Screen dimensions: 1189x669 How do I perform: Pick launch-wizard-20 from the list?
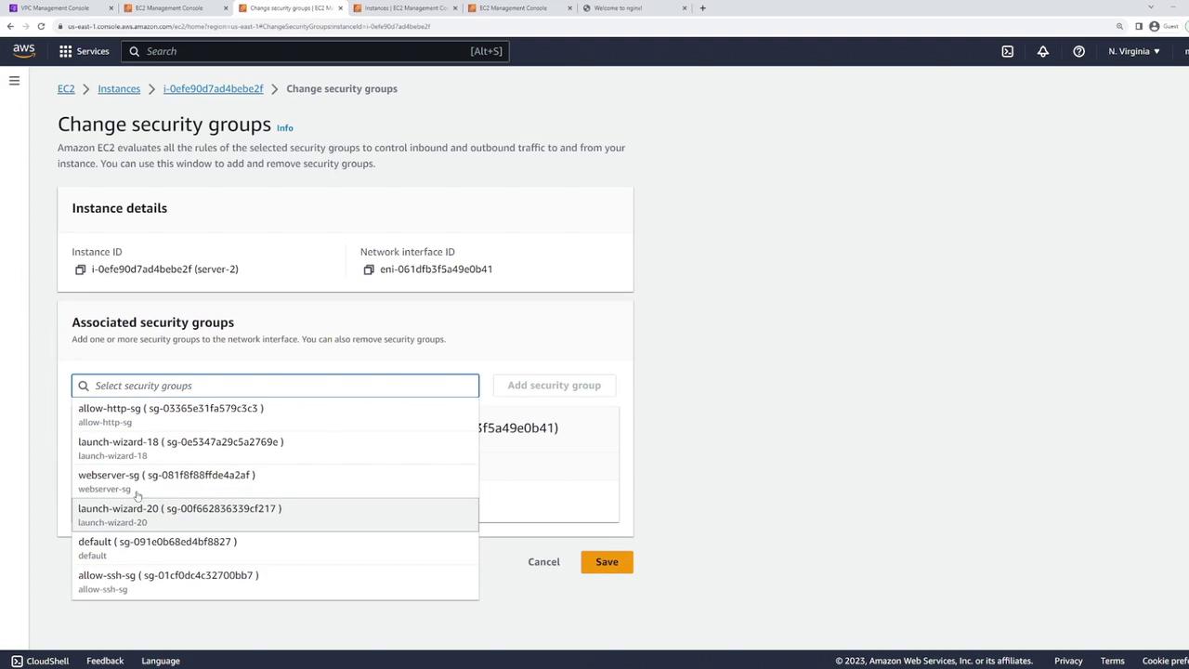tap(275, 515)
